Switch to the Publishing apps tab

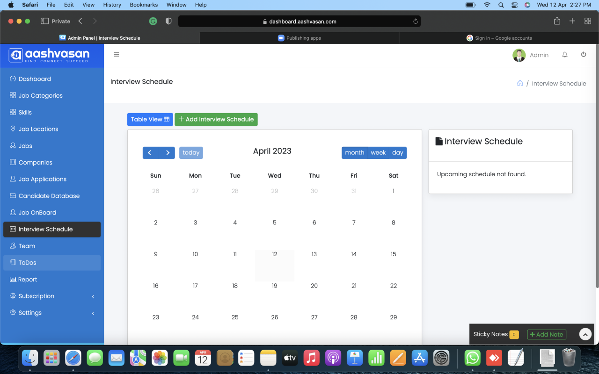tap(299, 38)
